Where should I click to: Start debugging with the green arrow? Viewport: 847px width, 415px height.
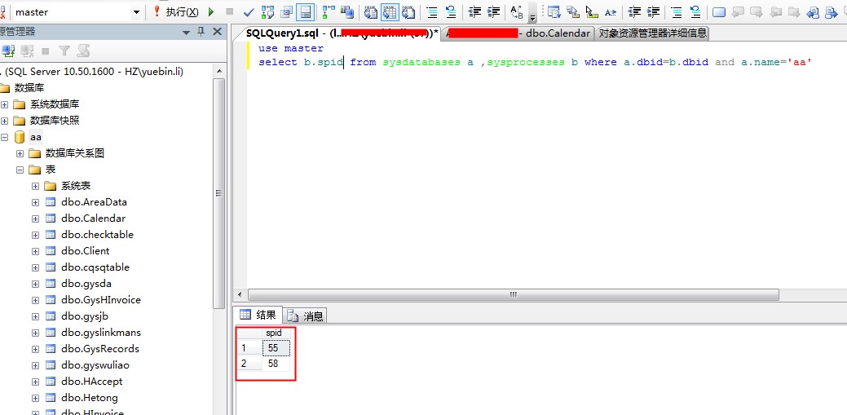(211, 12)
